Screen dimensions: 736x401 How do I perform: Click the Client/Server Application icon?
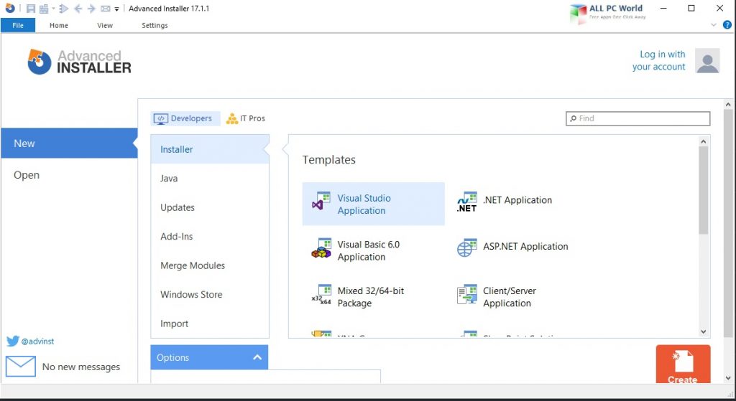coord(467,294)
